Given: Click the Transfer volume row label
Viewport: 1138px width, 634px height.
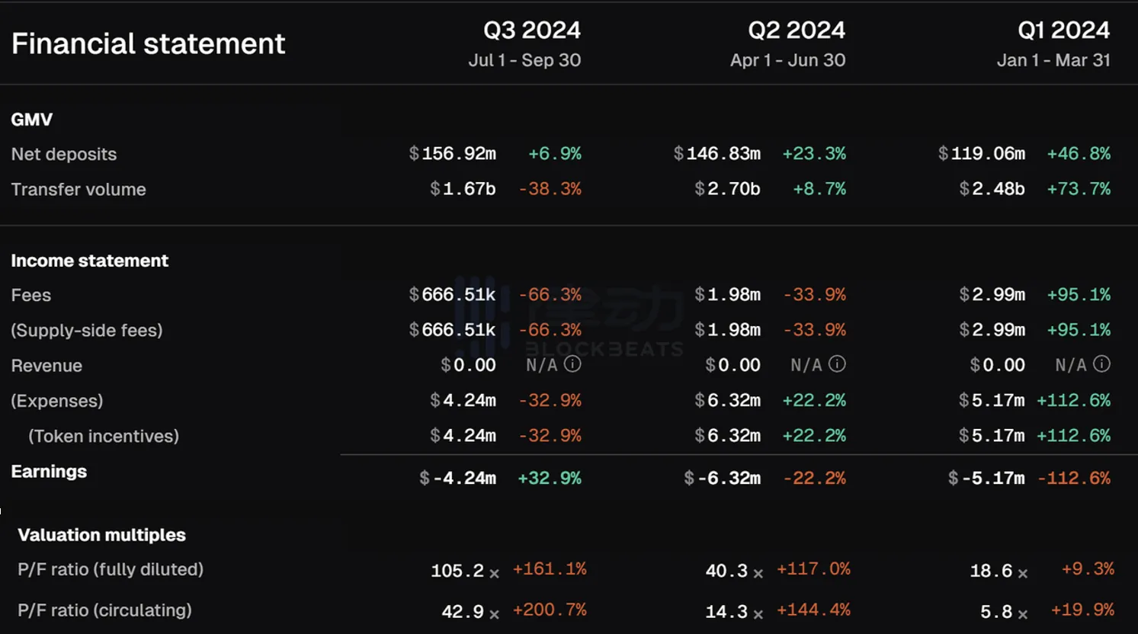Looking at the screenshot, I should coord(79,189).
